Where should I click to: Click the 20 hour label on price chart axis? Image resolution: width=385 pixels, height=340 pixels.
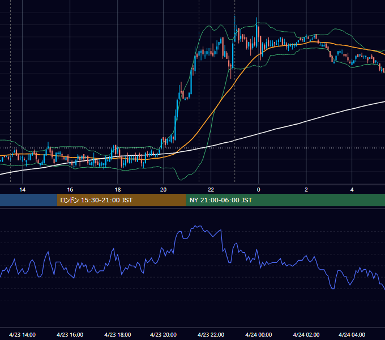click(x=163, y=190)
